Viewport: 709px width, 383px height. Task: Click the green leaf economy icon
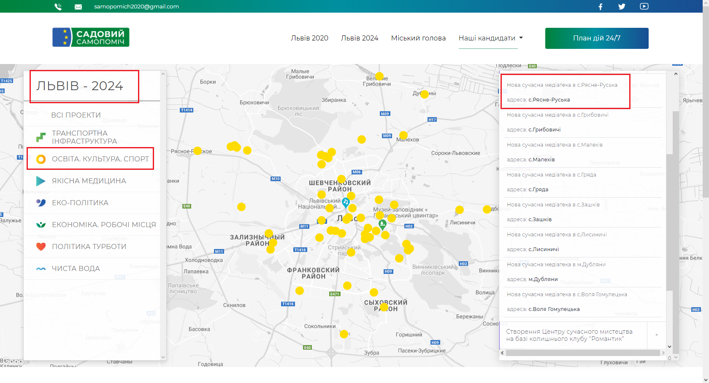(41, 225)
